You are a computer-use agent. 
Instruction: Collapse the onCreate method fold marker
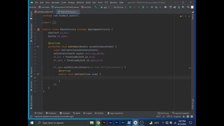click(x=42, y=47)
